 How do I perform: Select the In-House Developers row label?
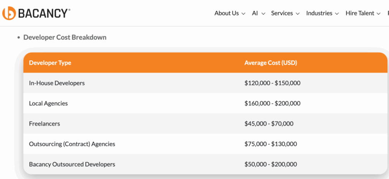point(57,83)
